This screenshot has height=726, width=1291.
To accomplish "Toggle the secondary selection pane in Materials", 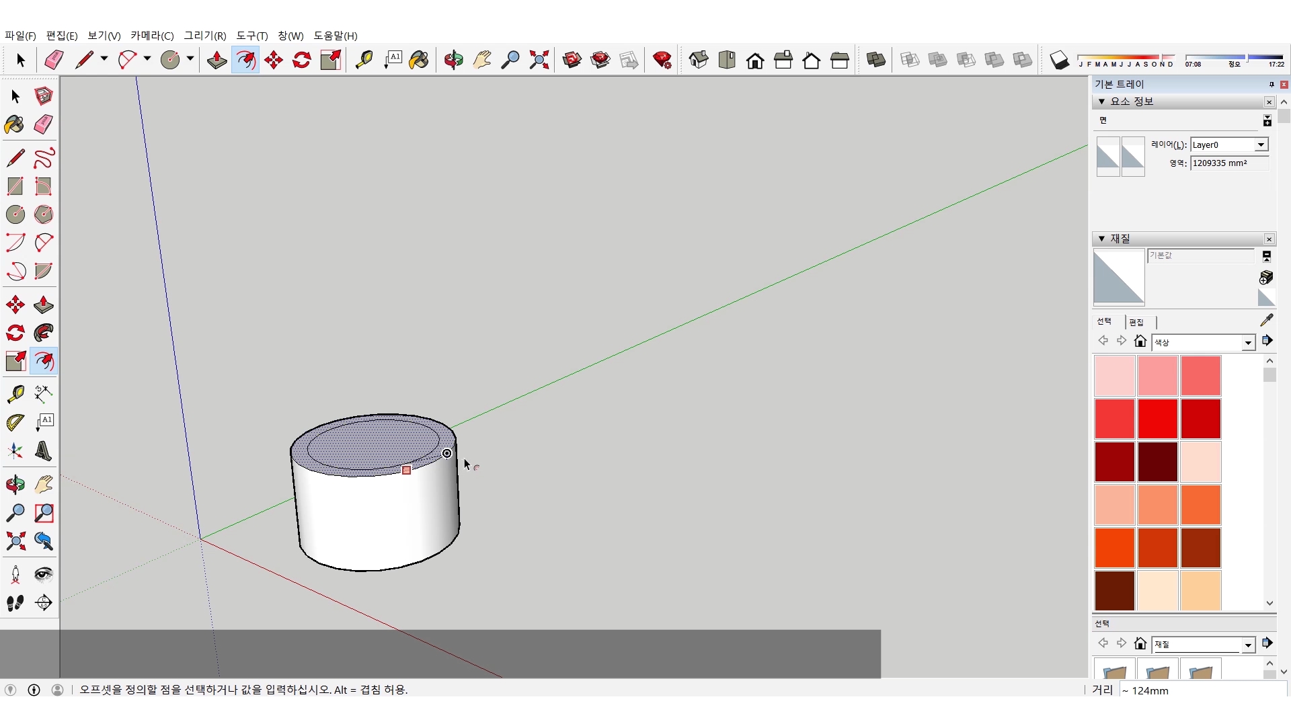I will pyautogui.click(x=1266, y=256).
